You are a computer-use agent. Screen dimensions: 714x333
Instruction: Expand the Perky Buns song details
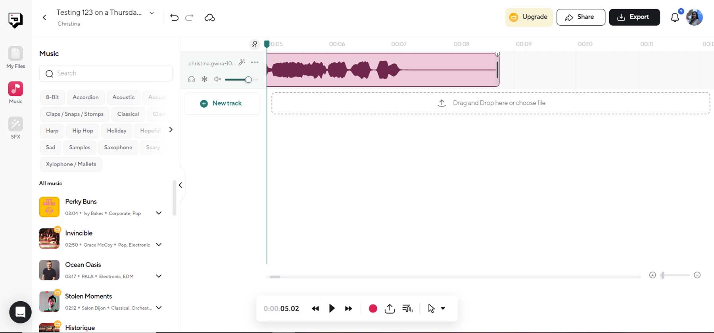point(159,213)
